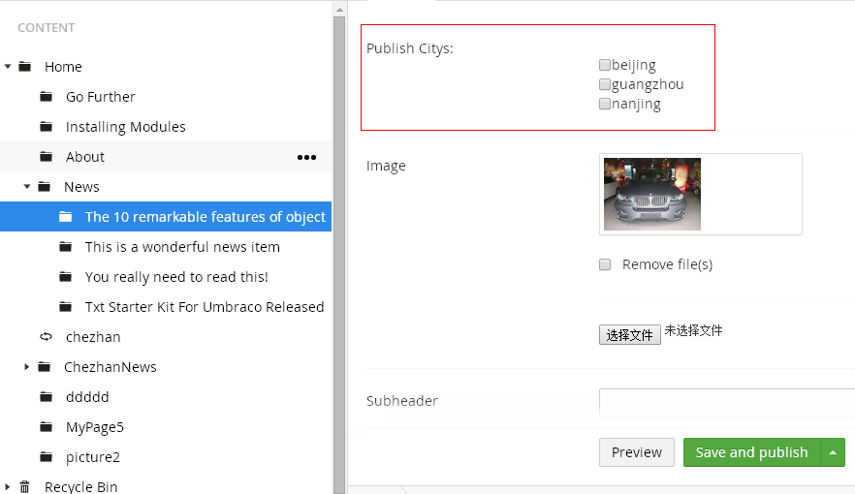Image resolution: width=855 pixels, height=494 pixels.
Task: Select the About page in tree
Action: click(x=85, y=157)
